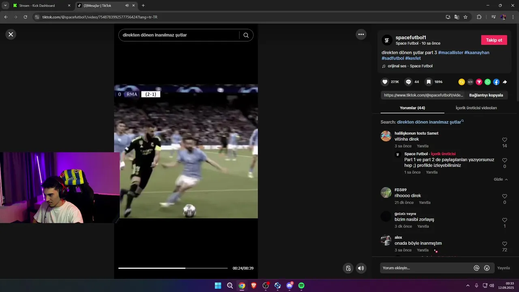Click the clip icon next to the volume button
Image resolution: width=519 pixels, height=292 pixels.
(348, 268)
